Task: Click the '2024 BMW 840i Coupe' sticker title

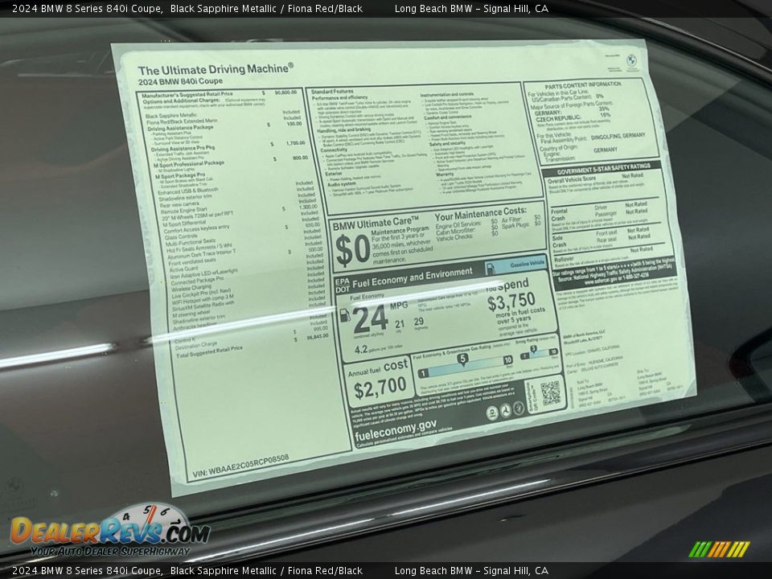Action: (x=180, y=82)
